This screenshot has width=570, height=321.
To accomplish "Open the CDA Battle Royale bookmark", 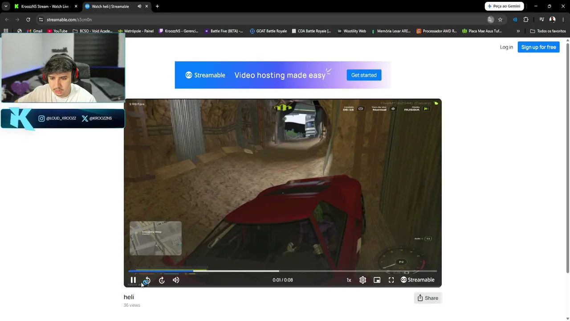I will (x=311, y=31).
